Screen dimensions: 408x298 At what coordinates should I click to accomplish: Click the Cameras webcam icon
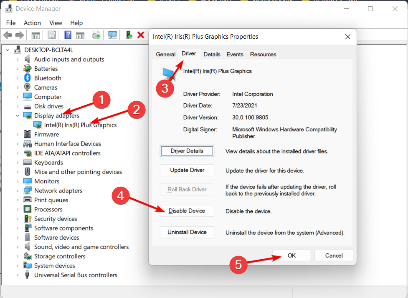[27, 87]
